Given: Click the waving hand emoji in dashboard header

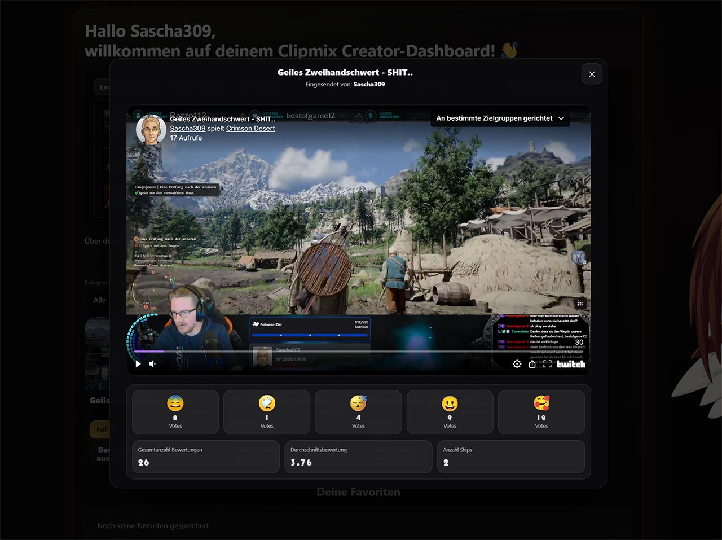Looking at the screenshot, I should pyautogui.click(x=509, y=51).
